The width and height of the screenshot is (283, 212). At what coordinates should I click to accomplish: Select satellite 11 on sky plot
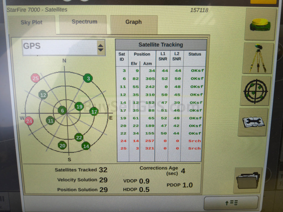(50, 121)
